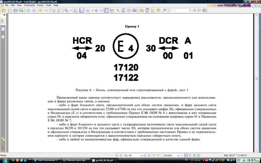Viewport: 261px width, 163px height.
Task: Go to next page toolbar arrow
Action: click(x=34, y=10)
